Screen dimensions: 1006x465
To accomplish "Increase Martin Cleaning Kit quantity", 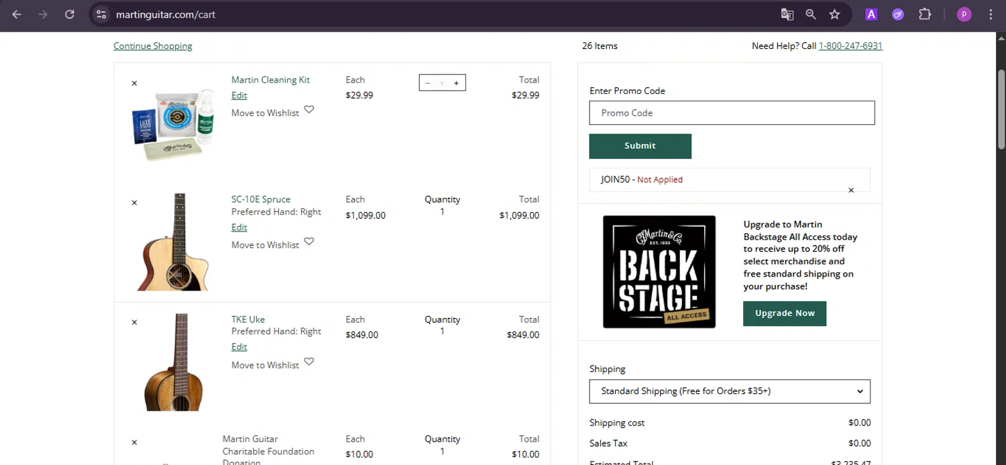I will [x=456, y=83].
